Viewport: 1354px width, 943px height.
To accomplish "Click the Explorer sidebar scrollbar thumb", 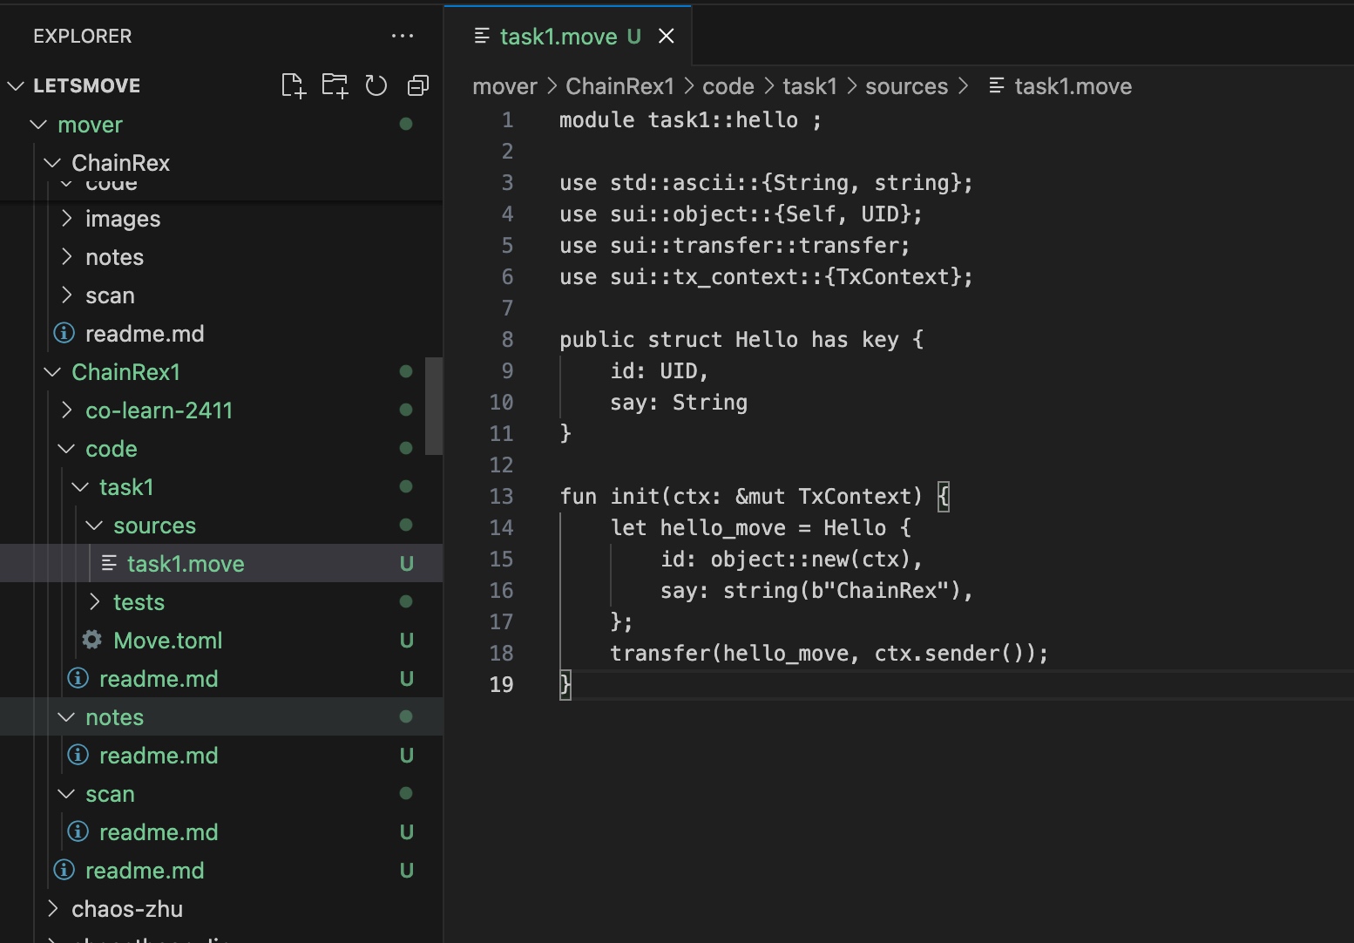I will [x=434, y=406].
